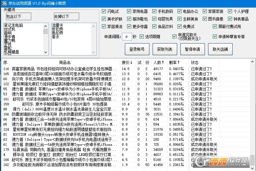Sort by 概率 column header
The image size is (256, 171).
[x=177, y=62]
